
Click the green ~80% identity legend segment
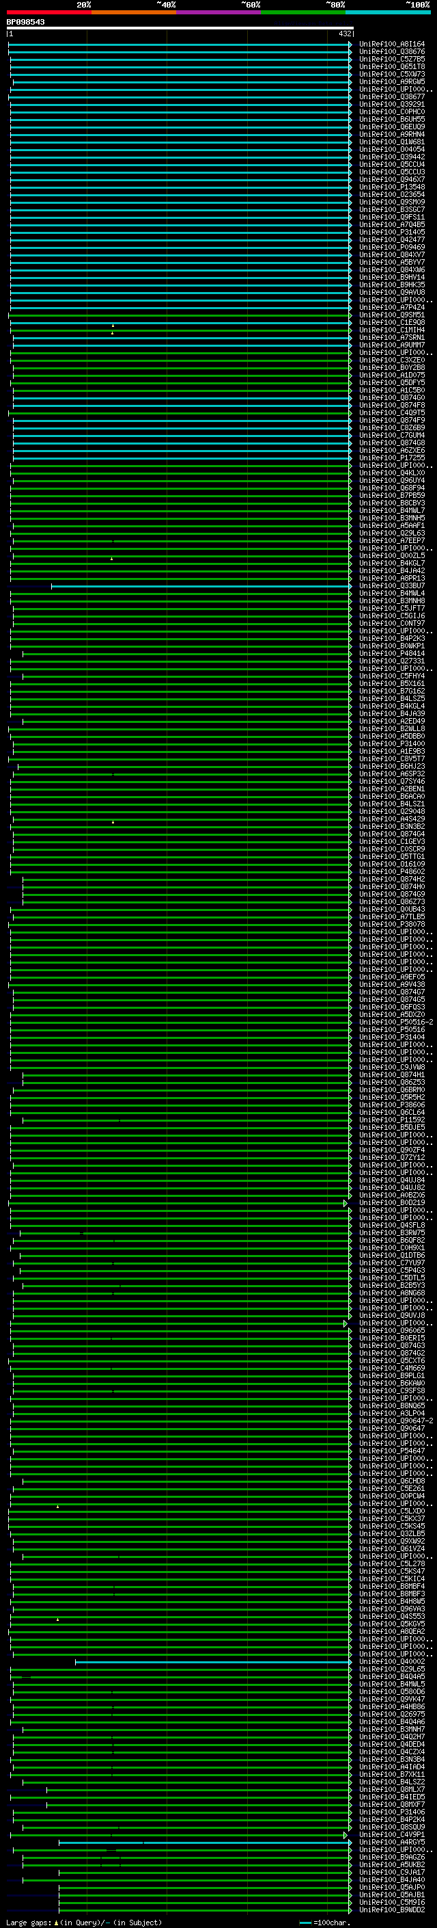[303, 12]
